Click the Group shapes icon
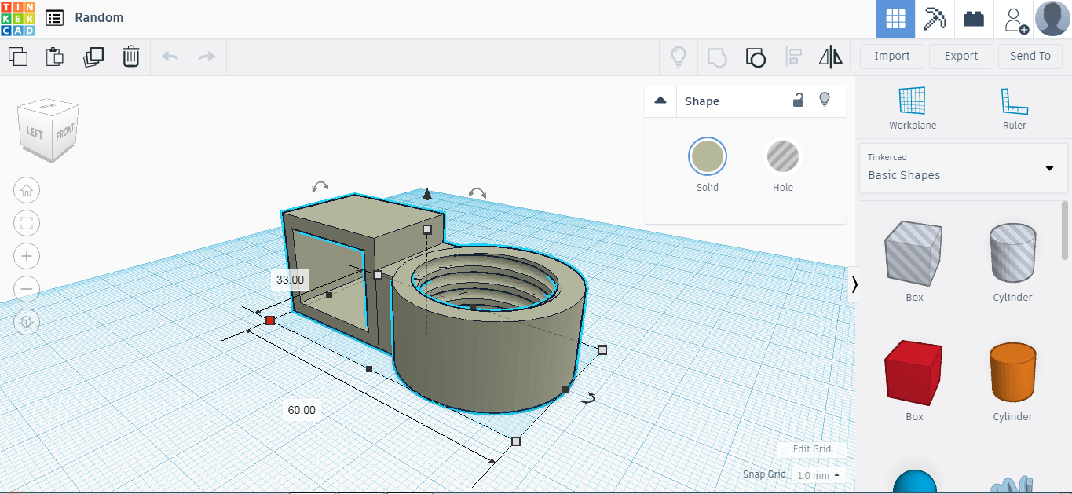1072x494 pixels. pos(716,57)
